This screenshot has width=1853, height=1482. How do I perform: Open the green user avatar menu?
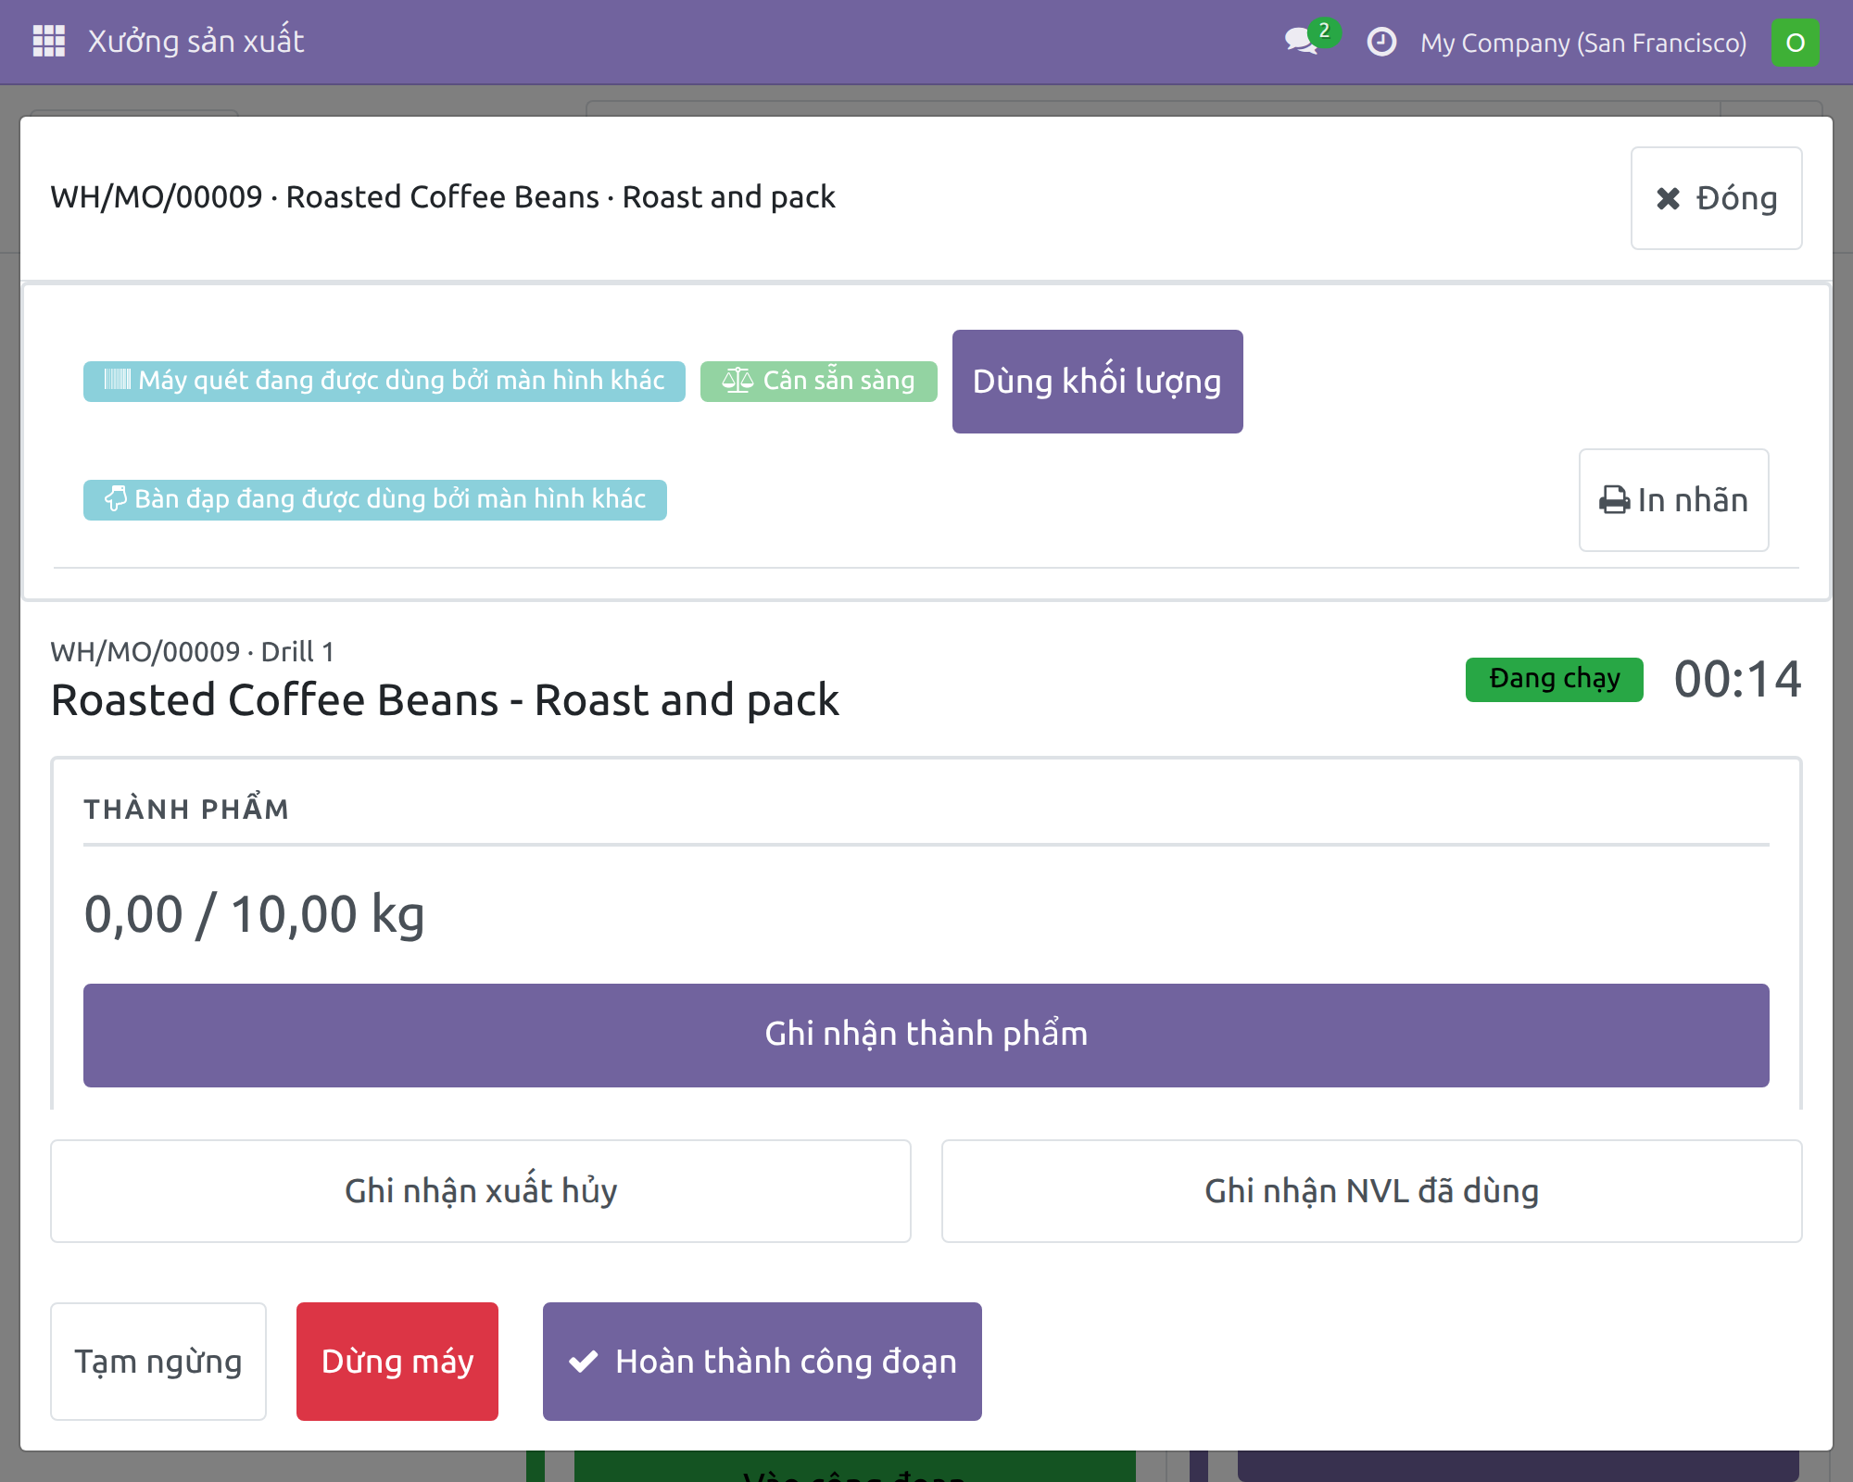coord(1795,43)
